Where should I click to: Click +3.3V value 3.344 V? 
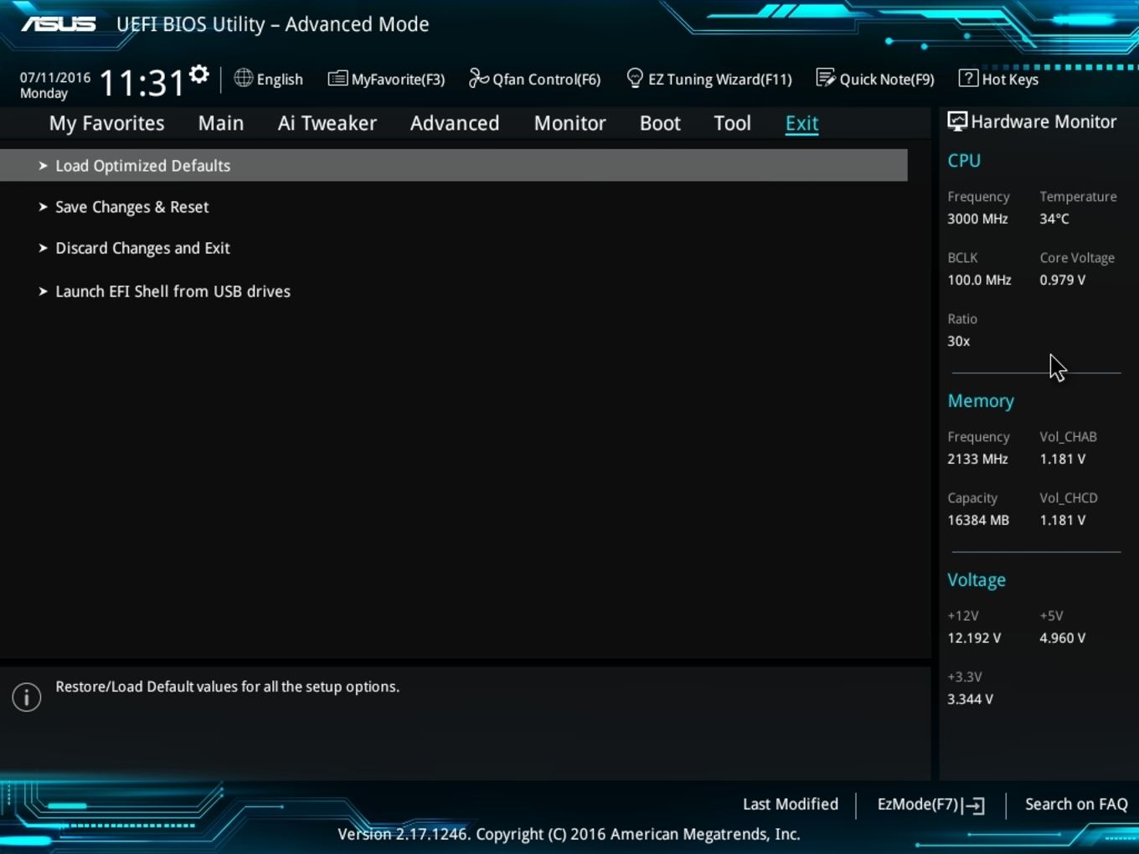[970, 699]
